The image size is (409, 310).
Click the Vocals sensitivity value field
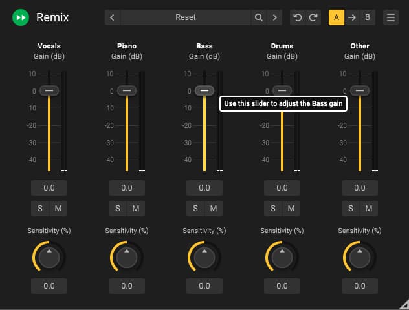[49, 286]
